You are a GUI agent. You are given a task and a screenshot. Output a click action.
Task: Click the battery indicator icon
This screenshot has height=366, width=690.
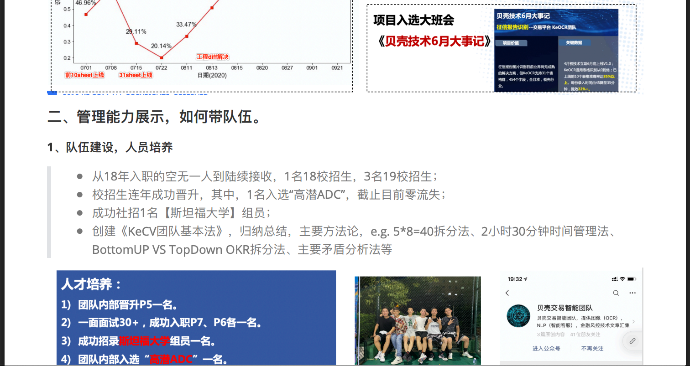[631, 279]
